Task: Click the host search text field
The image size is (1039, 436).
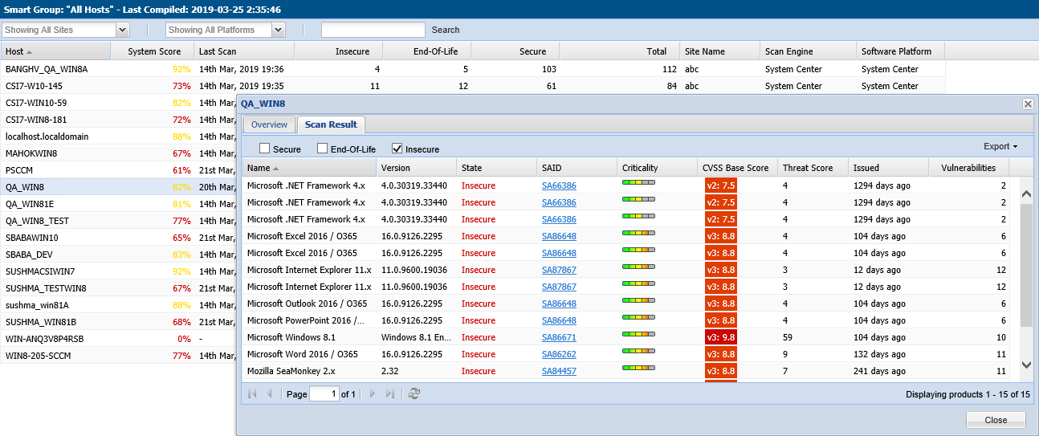Action: [373, 30]
